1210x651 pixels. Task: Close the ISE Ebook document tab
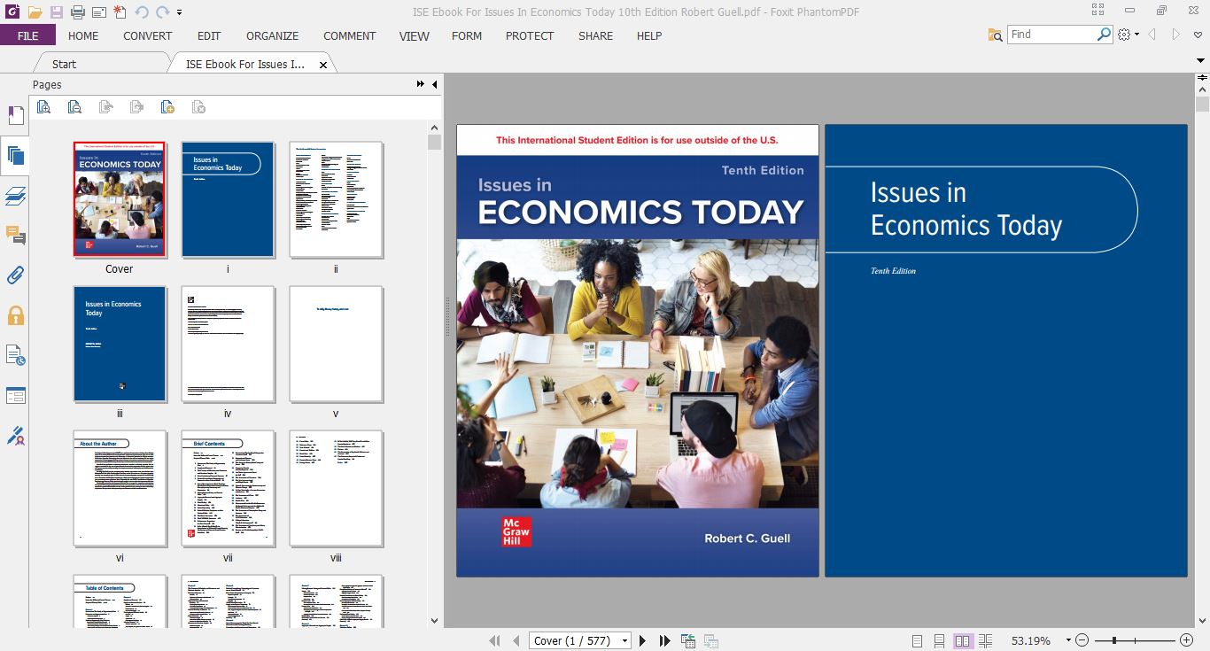[323, 65]
